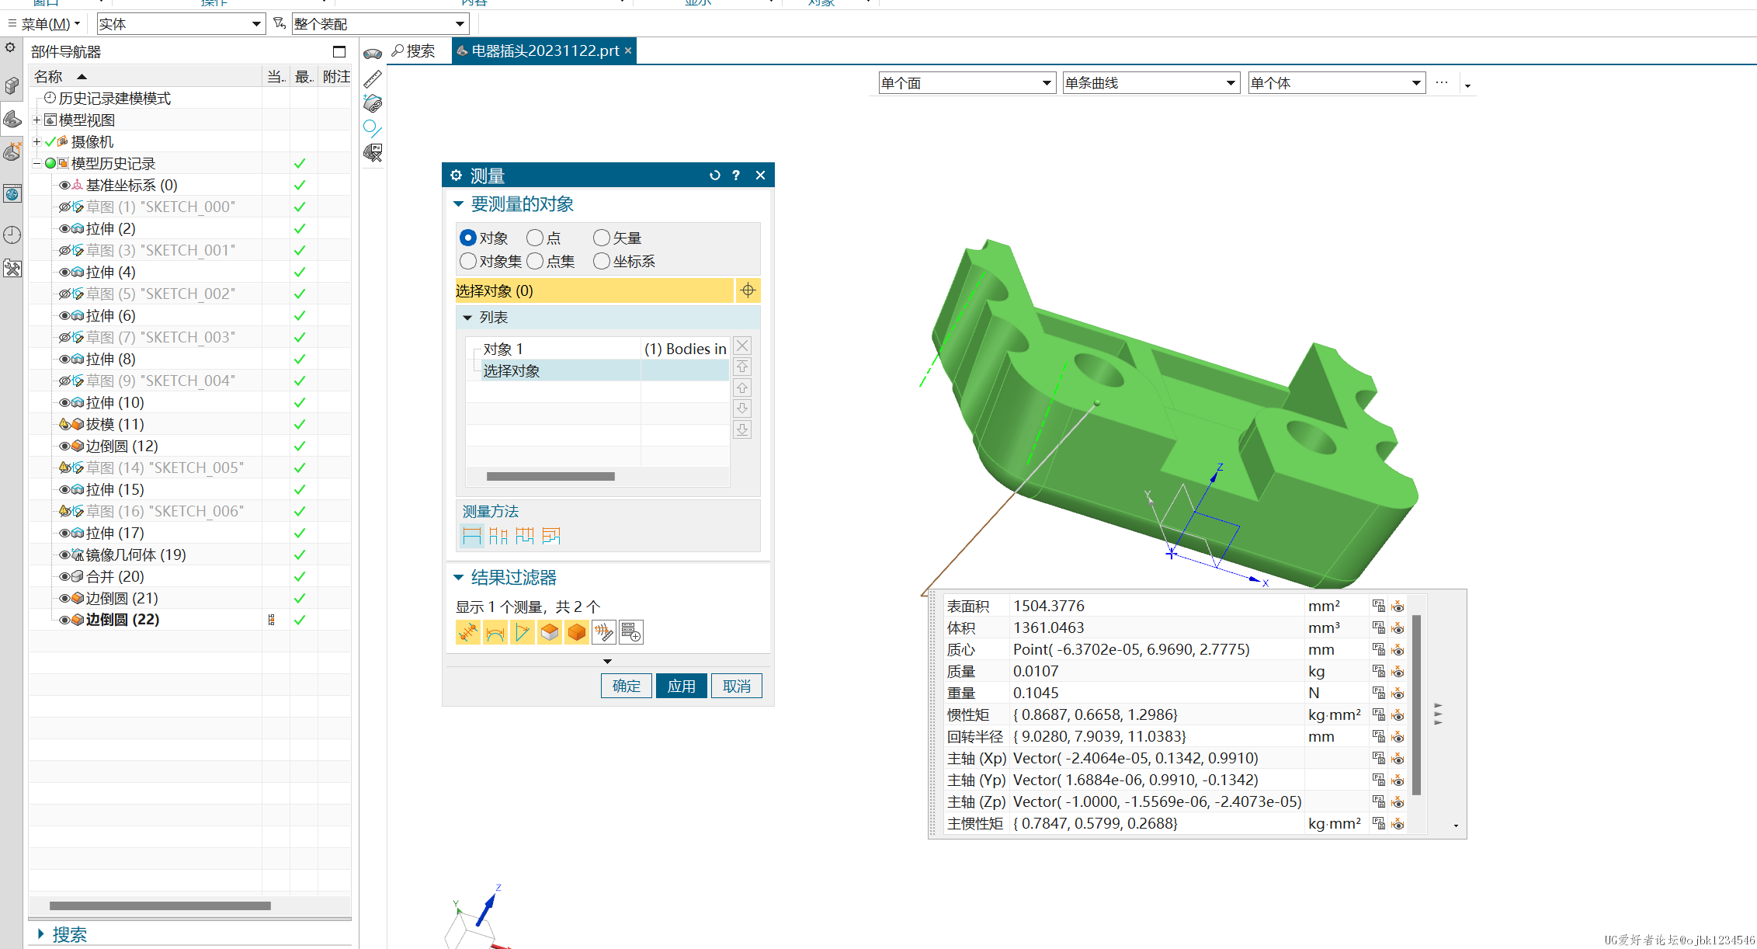Select the 矢量 radio button

click(602, 238)
